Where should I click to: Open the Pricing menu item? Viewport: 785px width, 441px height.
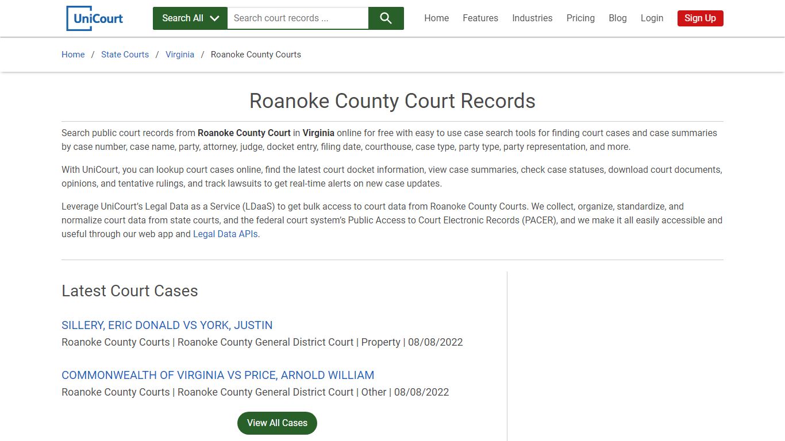pos(580,18)
